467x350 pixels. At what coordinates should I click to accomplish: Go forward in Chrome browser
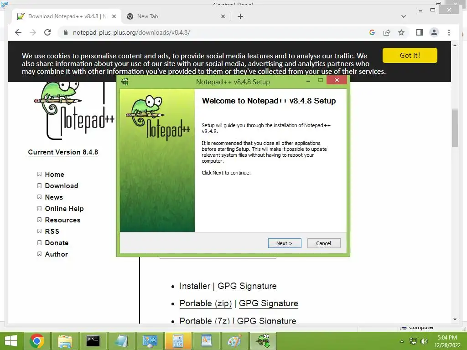click(33, 32)
